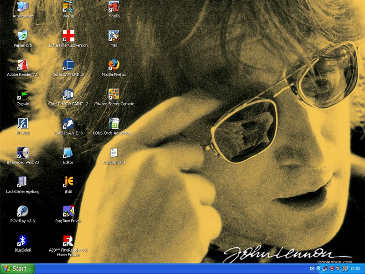
Task: Click the WinZip desktop icon
Action: pos(68,6)
